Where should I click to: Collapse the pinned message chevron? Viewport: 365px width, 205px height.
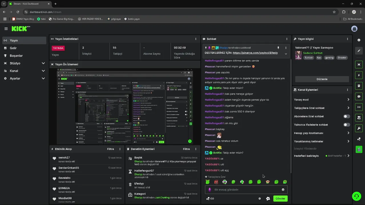(286, 54)
